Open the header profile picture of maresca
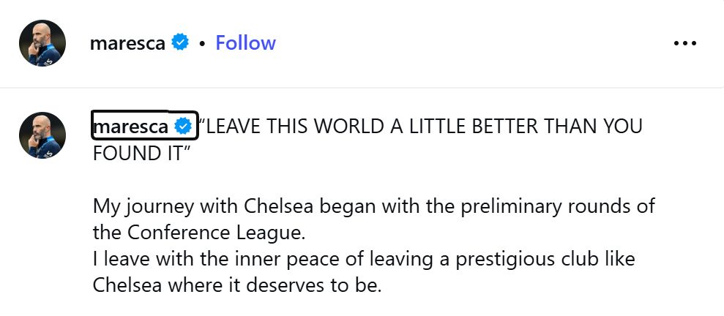 (42, 43)
